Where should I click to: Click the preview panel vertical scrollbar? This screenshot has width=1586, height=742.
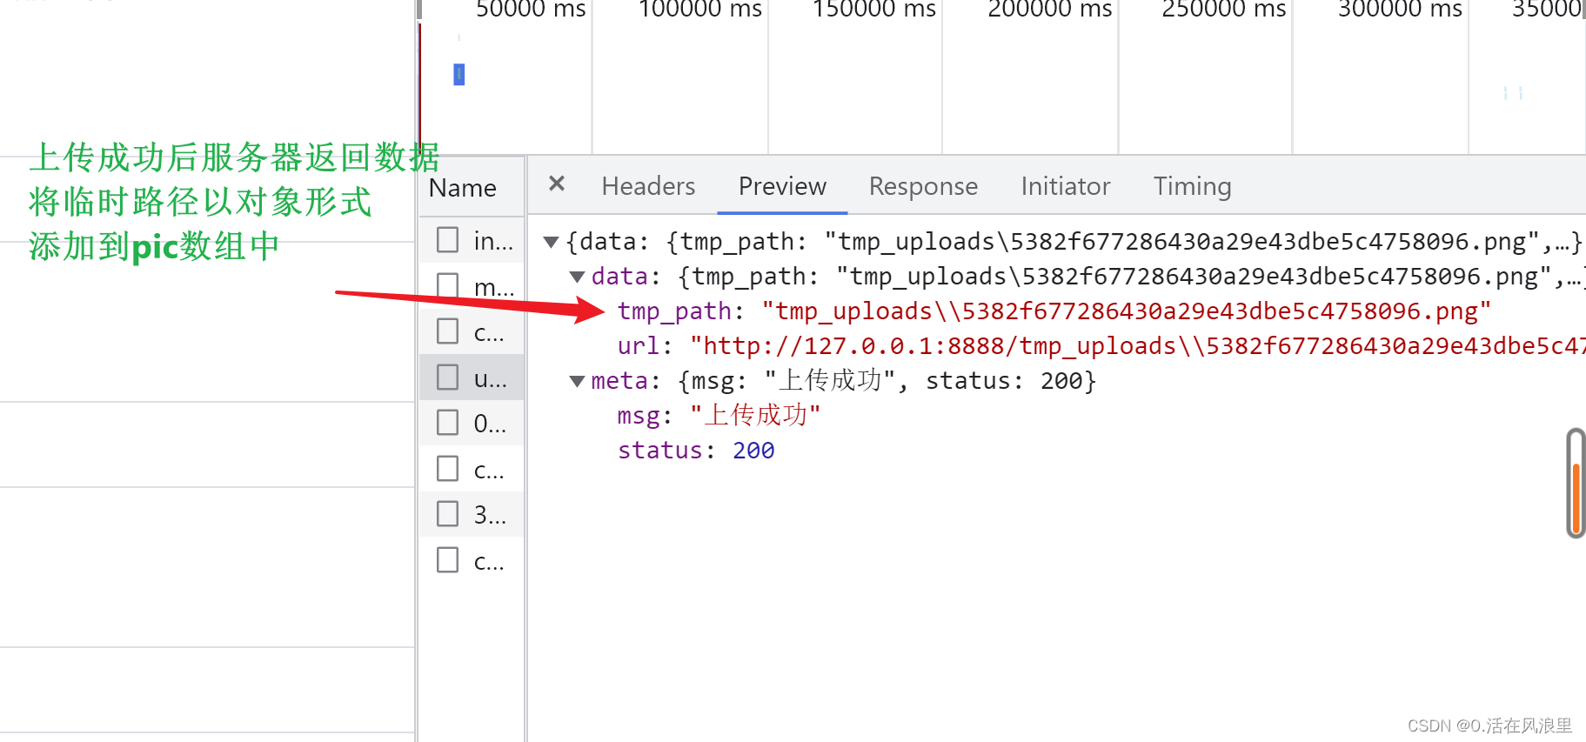(1576, 483)
